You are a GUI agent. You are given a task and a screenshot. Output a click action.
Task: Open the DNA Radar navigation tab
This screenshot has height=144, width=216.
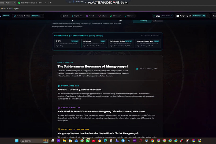[x=116, y=16]
